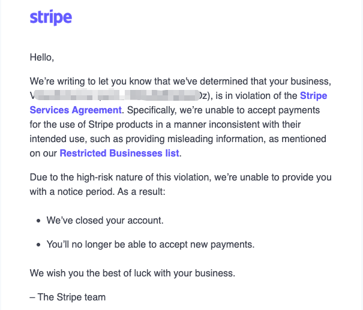The image size is (363, 310).
Task: Click the "Hello," greeting text
Action: [x=41, y=58]
